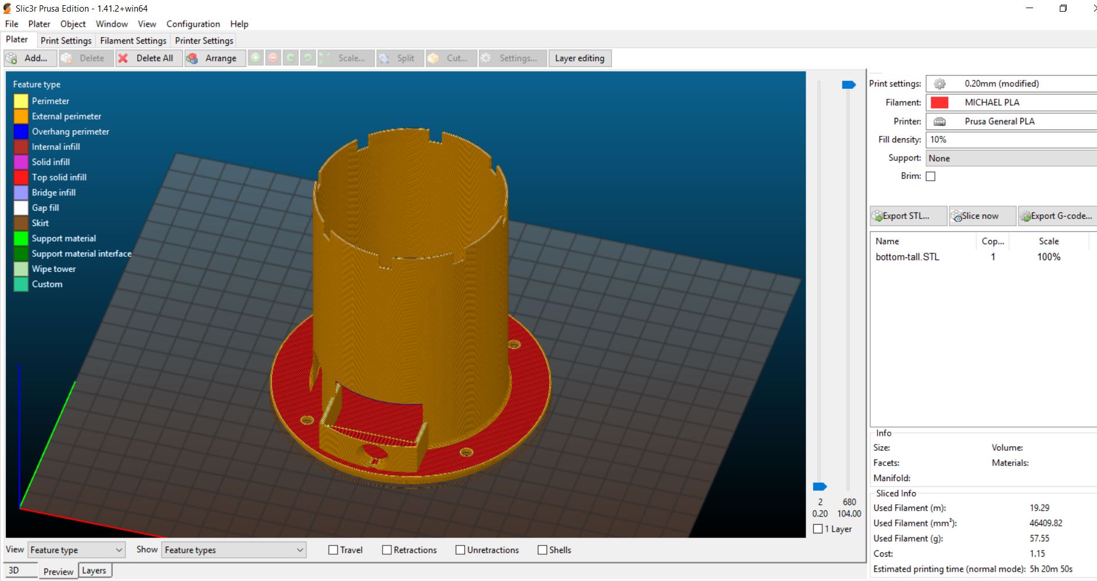Add a copy with the green plus icon
This screenshot has height=581, width=1097.
click(x=256, y=58)
